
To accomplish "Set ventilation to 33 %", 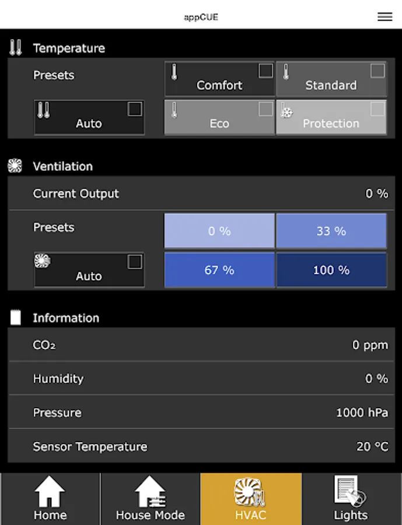I will tap(331, 231).
